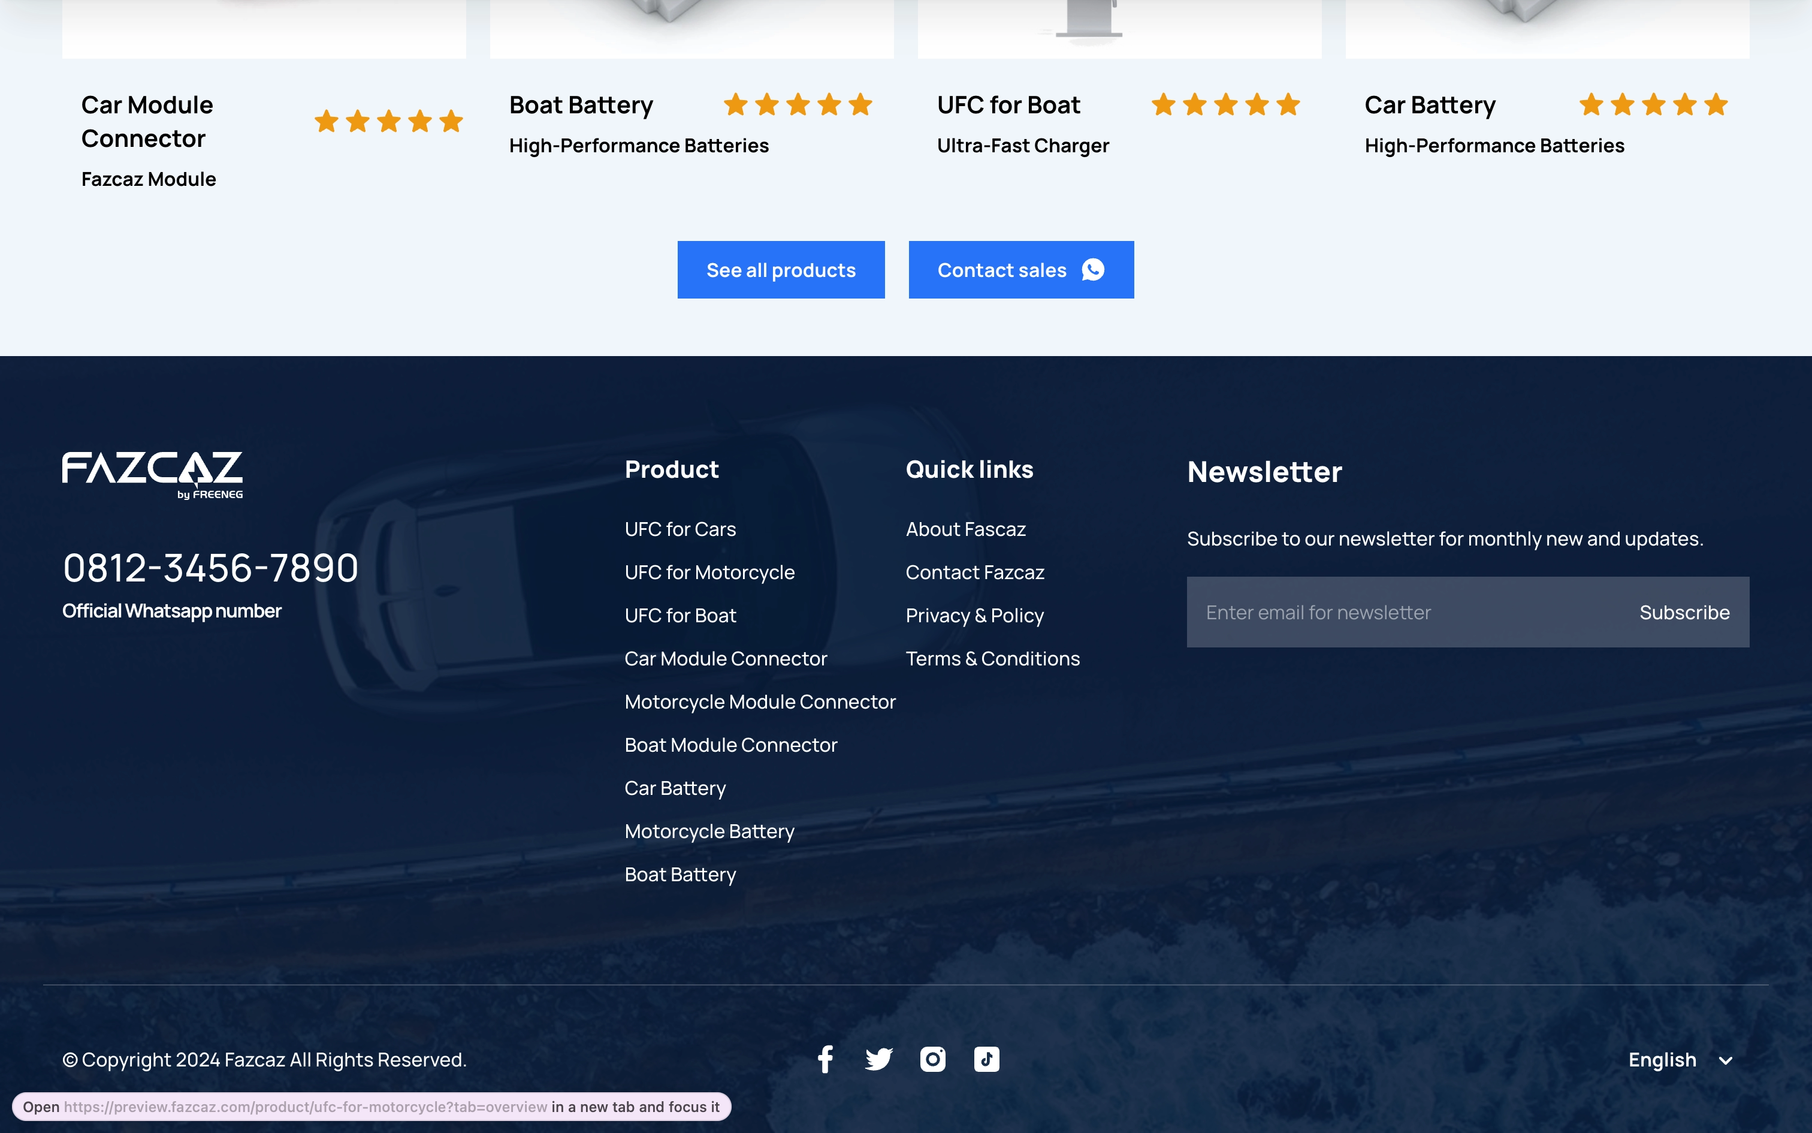Open the Twitter social icon
Screen dimensions: 1812x1133
coord(879,1059)
